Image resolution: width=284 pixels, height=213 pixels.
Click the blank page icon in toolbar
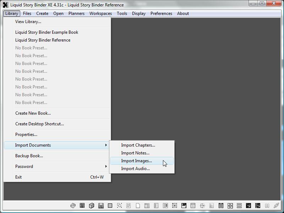click(x=138, y=206)
